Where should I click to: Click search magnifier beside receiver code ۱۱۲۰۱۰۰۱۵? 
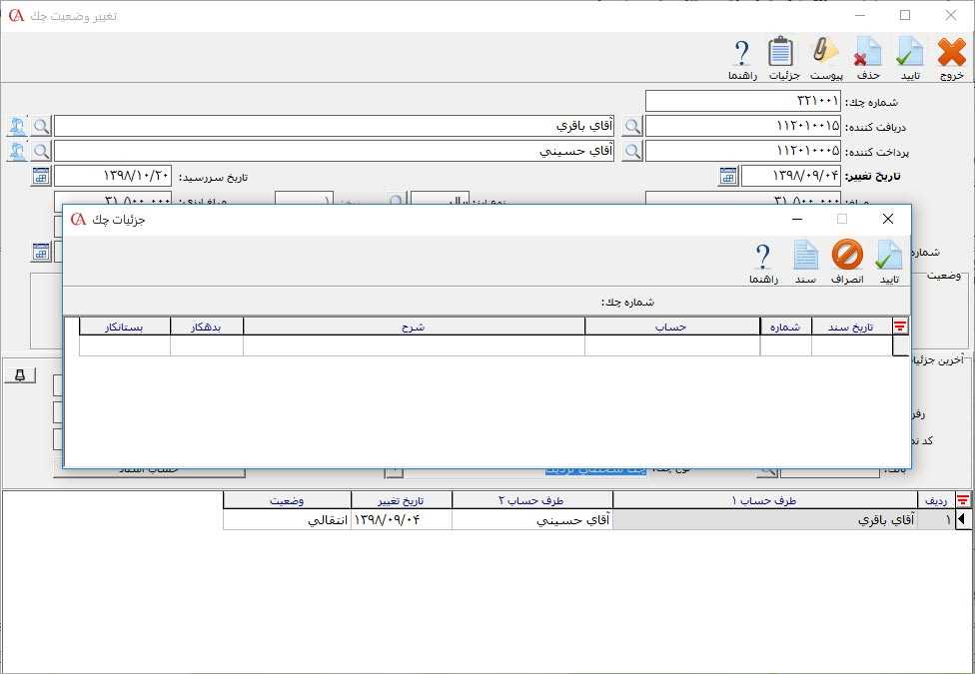pos(632,126)
